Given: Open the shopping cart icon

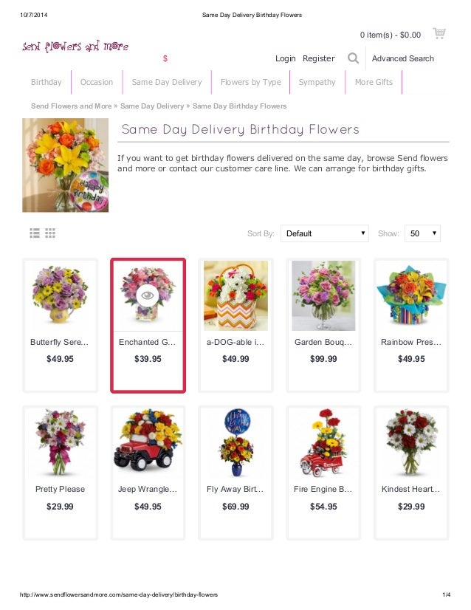Looking at the screenshot, I should [439, 33].
